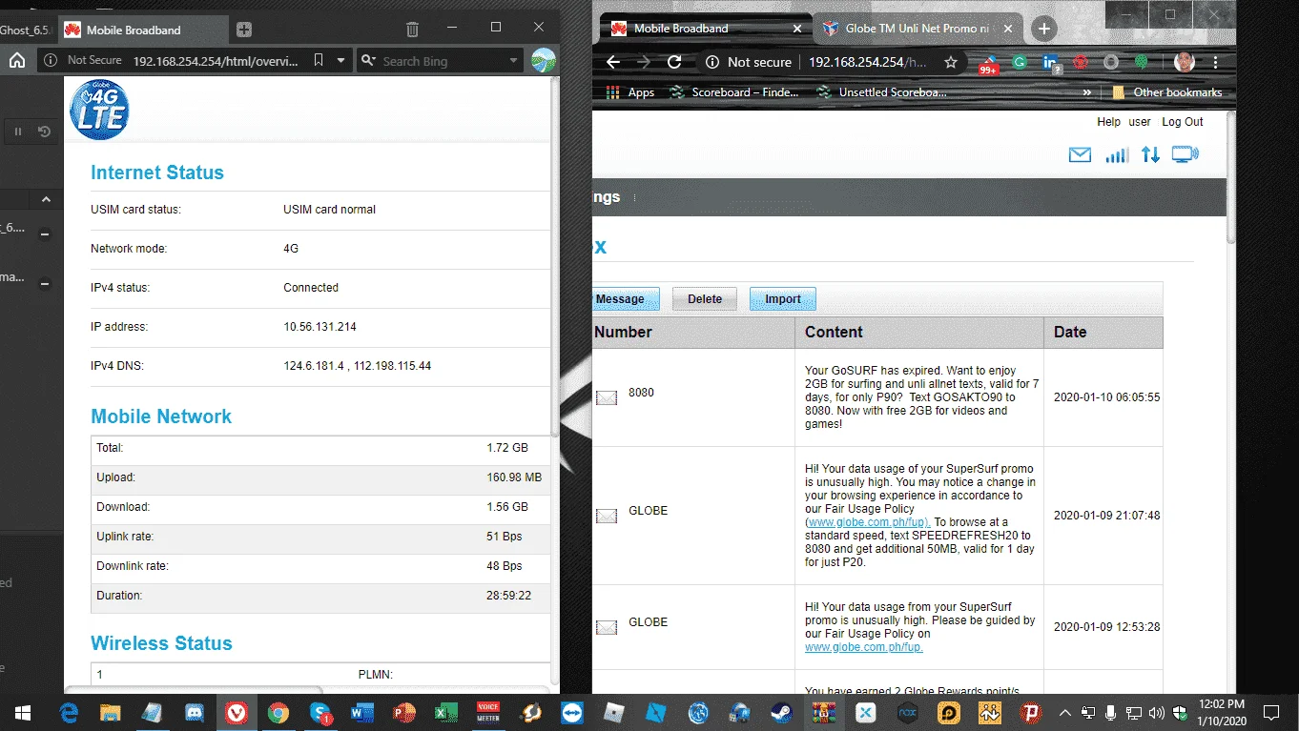Open message envelope from 8080
Viewport: 1299px width, 731px height.
(x=607, y=397)
